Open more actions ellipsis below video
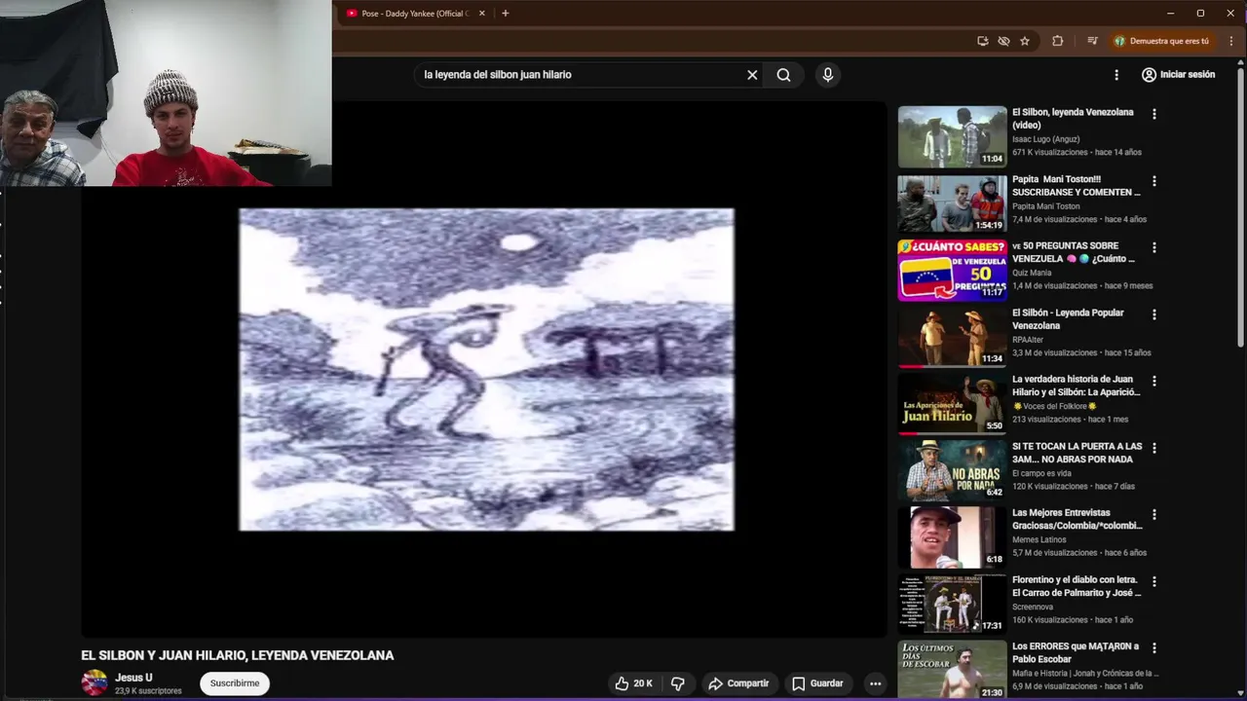Screen dimensions: 1247x701 [875, 683]
